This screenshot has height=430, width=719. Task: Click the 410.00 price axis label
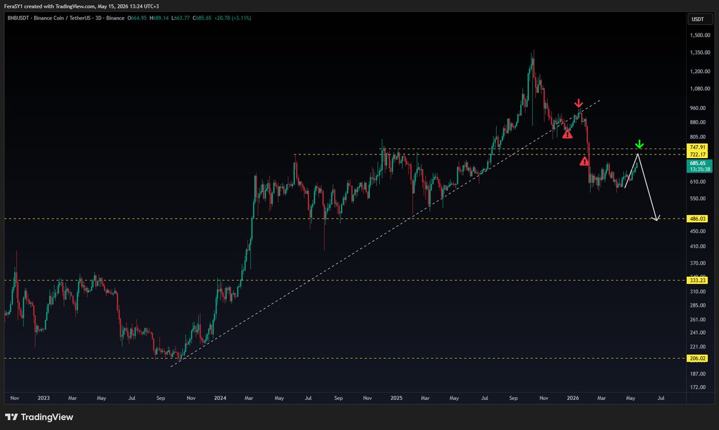pos(699,247)
